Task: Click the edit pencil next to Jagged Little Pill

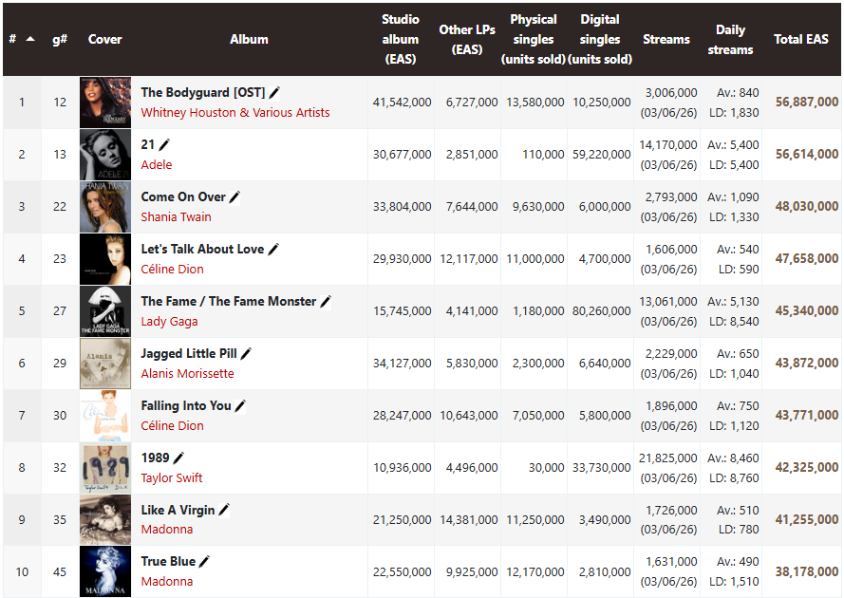Action: pos(246,354)
